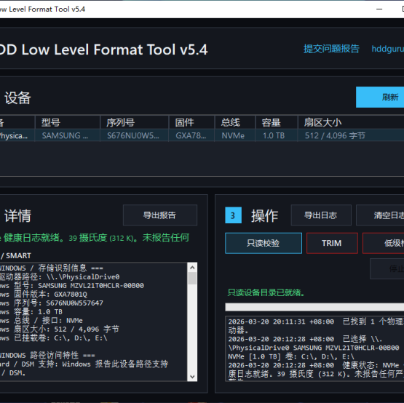Click the 导出报告 button

pyautogui.click(x=159, y=215)
